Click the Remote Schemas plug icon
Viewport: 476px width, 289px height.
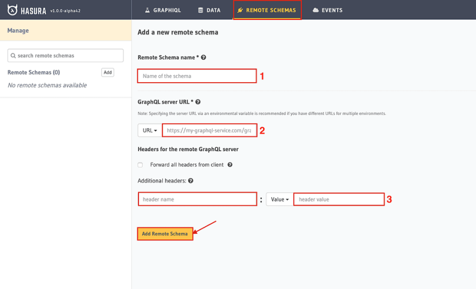240,10
